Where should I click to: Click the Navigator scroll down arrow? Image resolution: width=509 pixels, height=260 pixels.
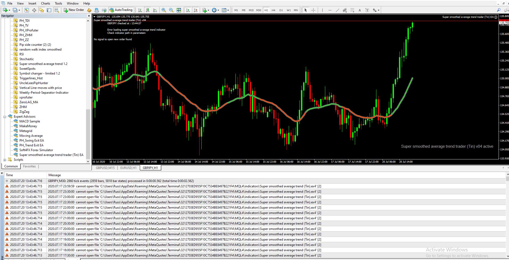coord(88,161)
